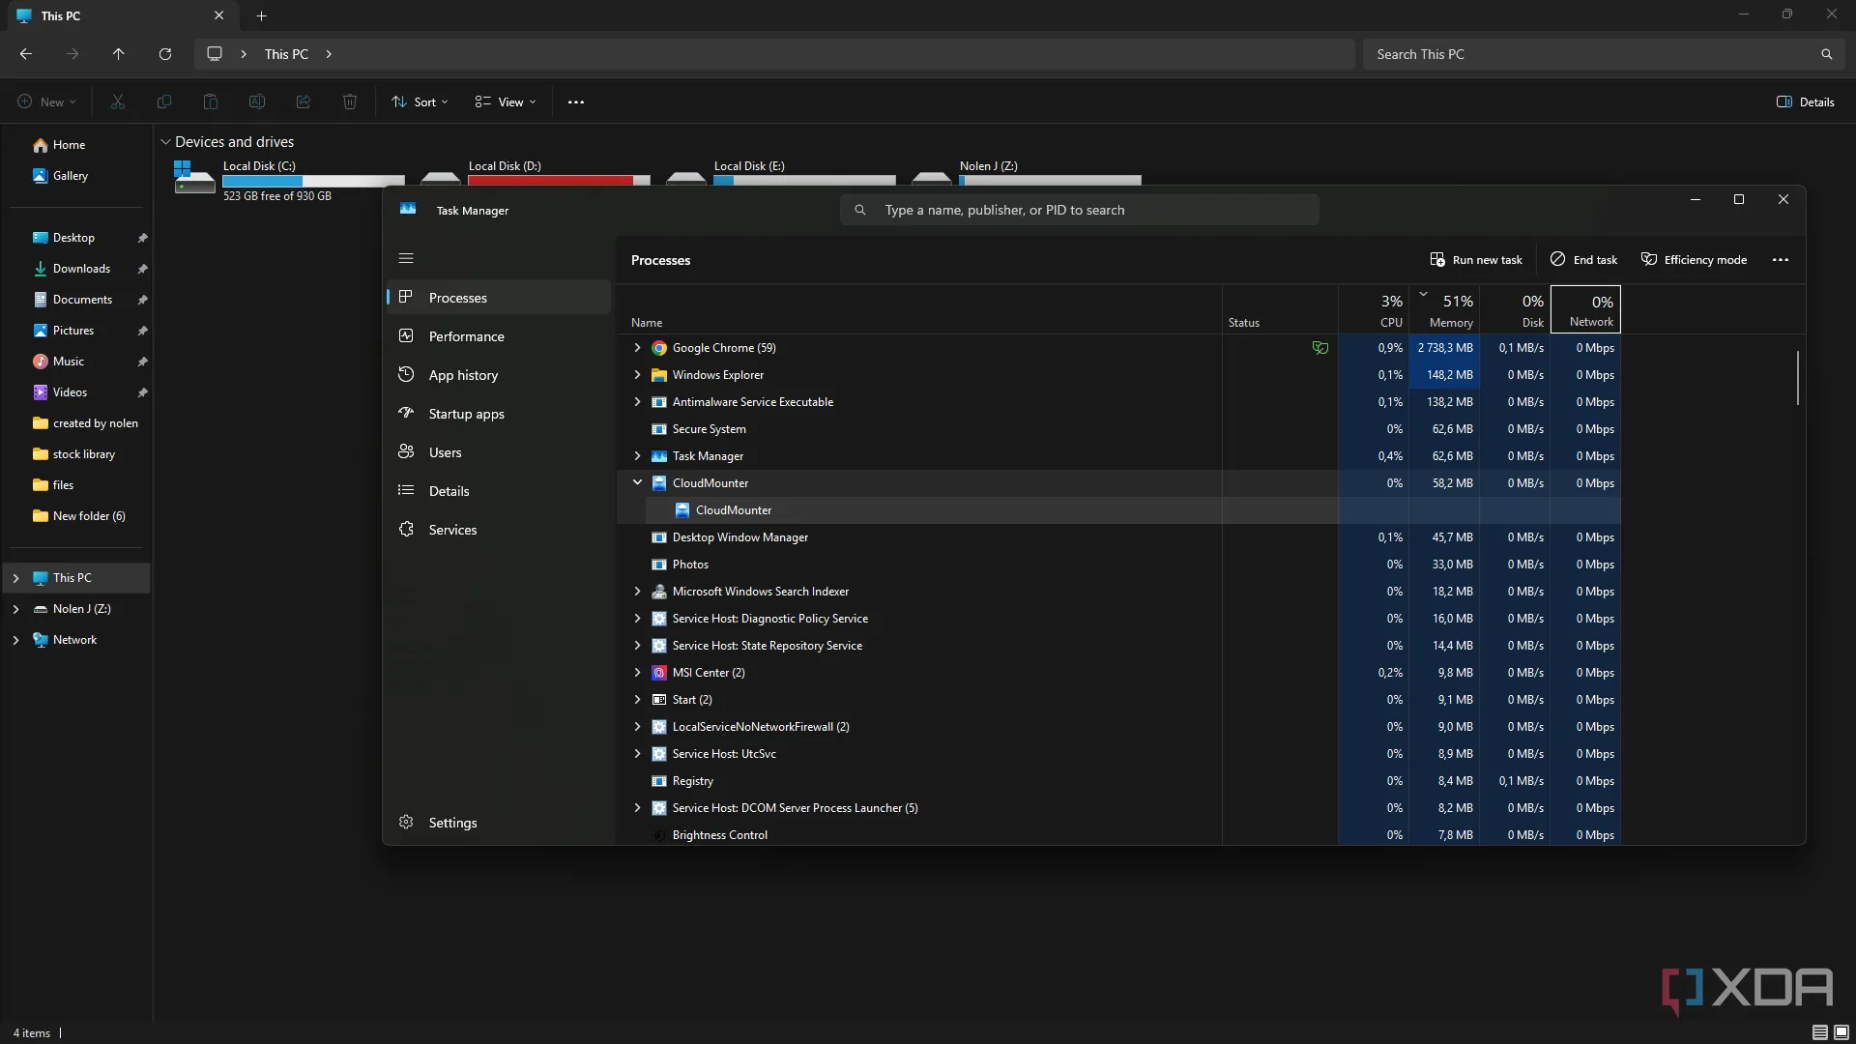Toggle the Details pane in File Explorer
Image resolution: width=1856 pixels, height=1044 pixels.
click(1806, 101)
